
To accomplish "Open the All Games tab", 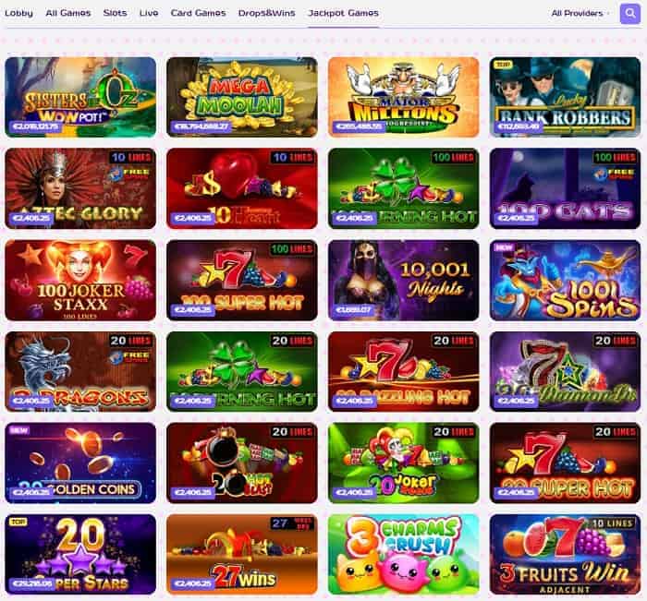I will 68,13.
